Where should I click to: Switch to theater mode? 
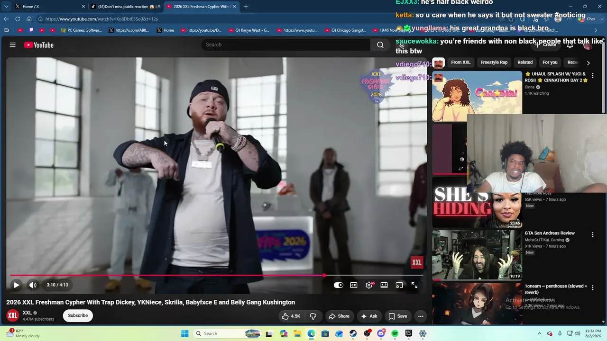point(384,285)
